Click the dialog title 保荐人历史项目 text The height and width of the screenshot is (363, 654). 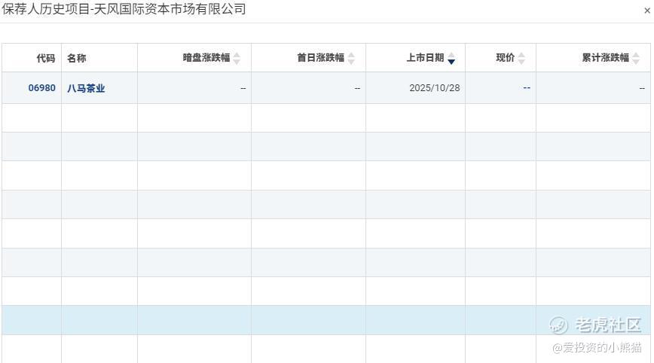point(46,9)
